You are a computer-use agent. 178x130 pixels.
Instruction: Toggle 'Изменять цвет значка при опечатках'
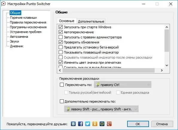[x=60, y=62]
